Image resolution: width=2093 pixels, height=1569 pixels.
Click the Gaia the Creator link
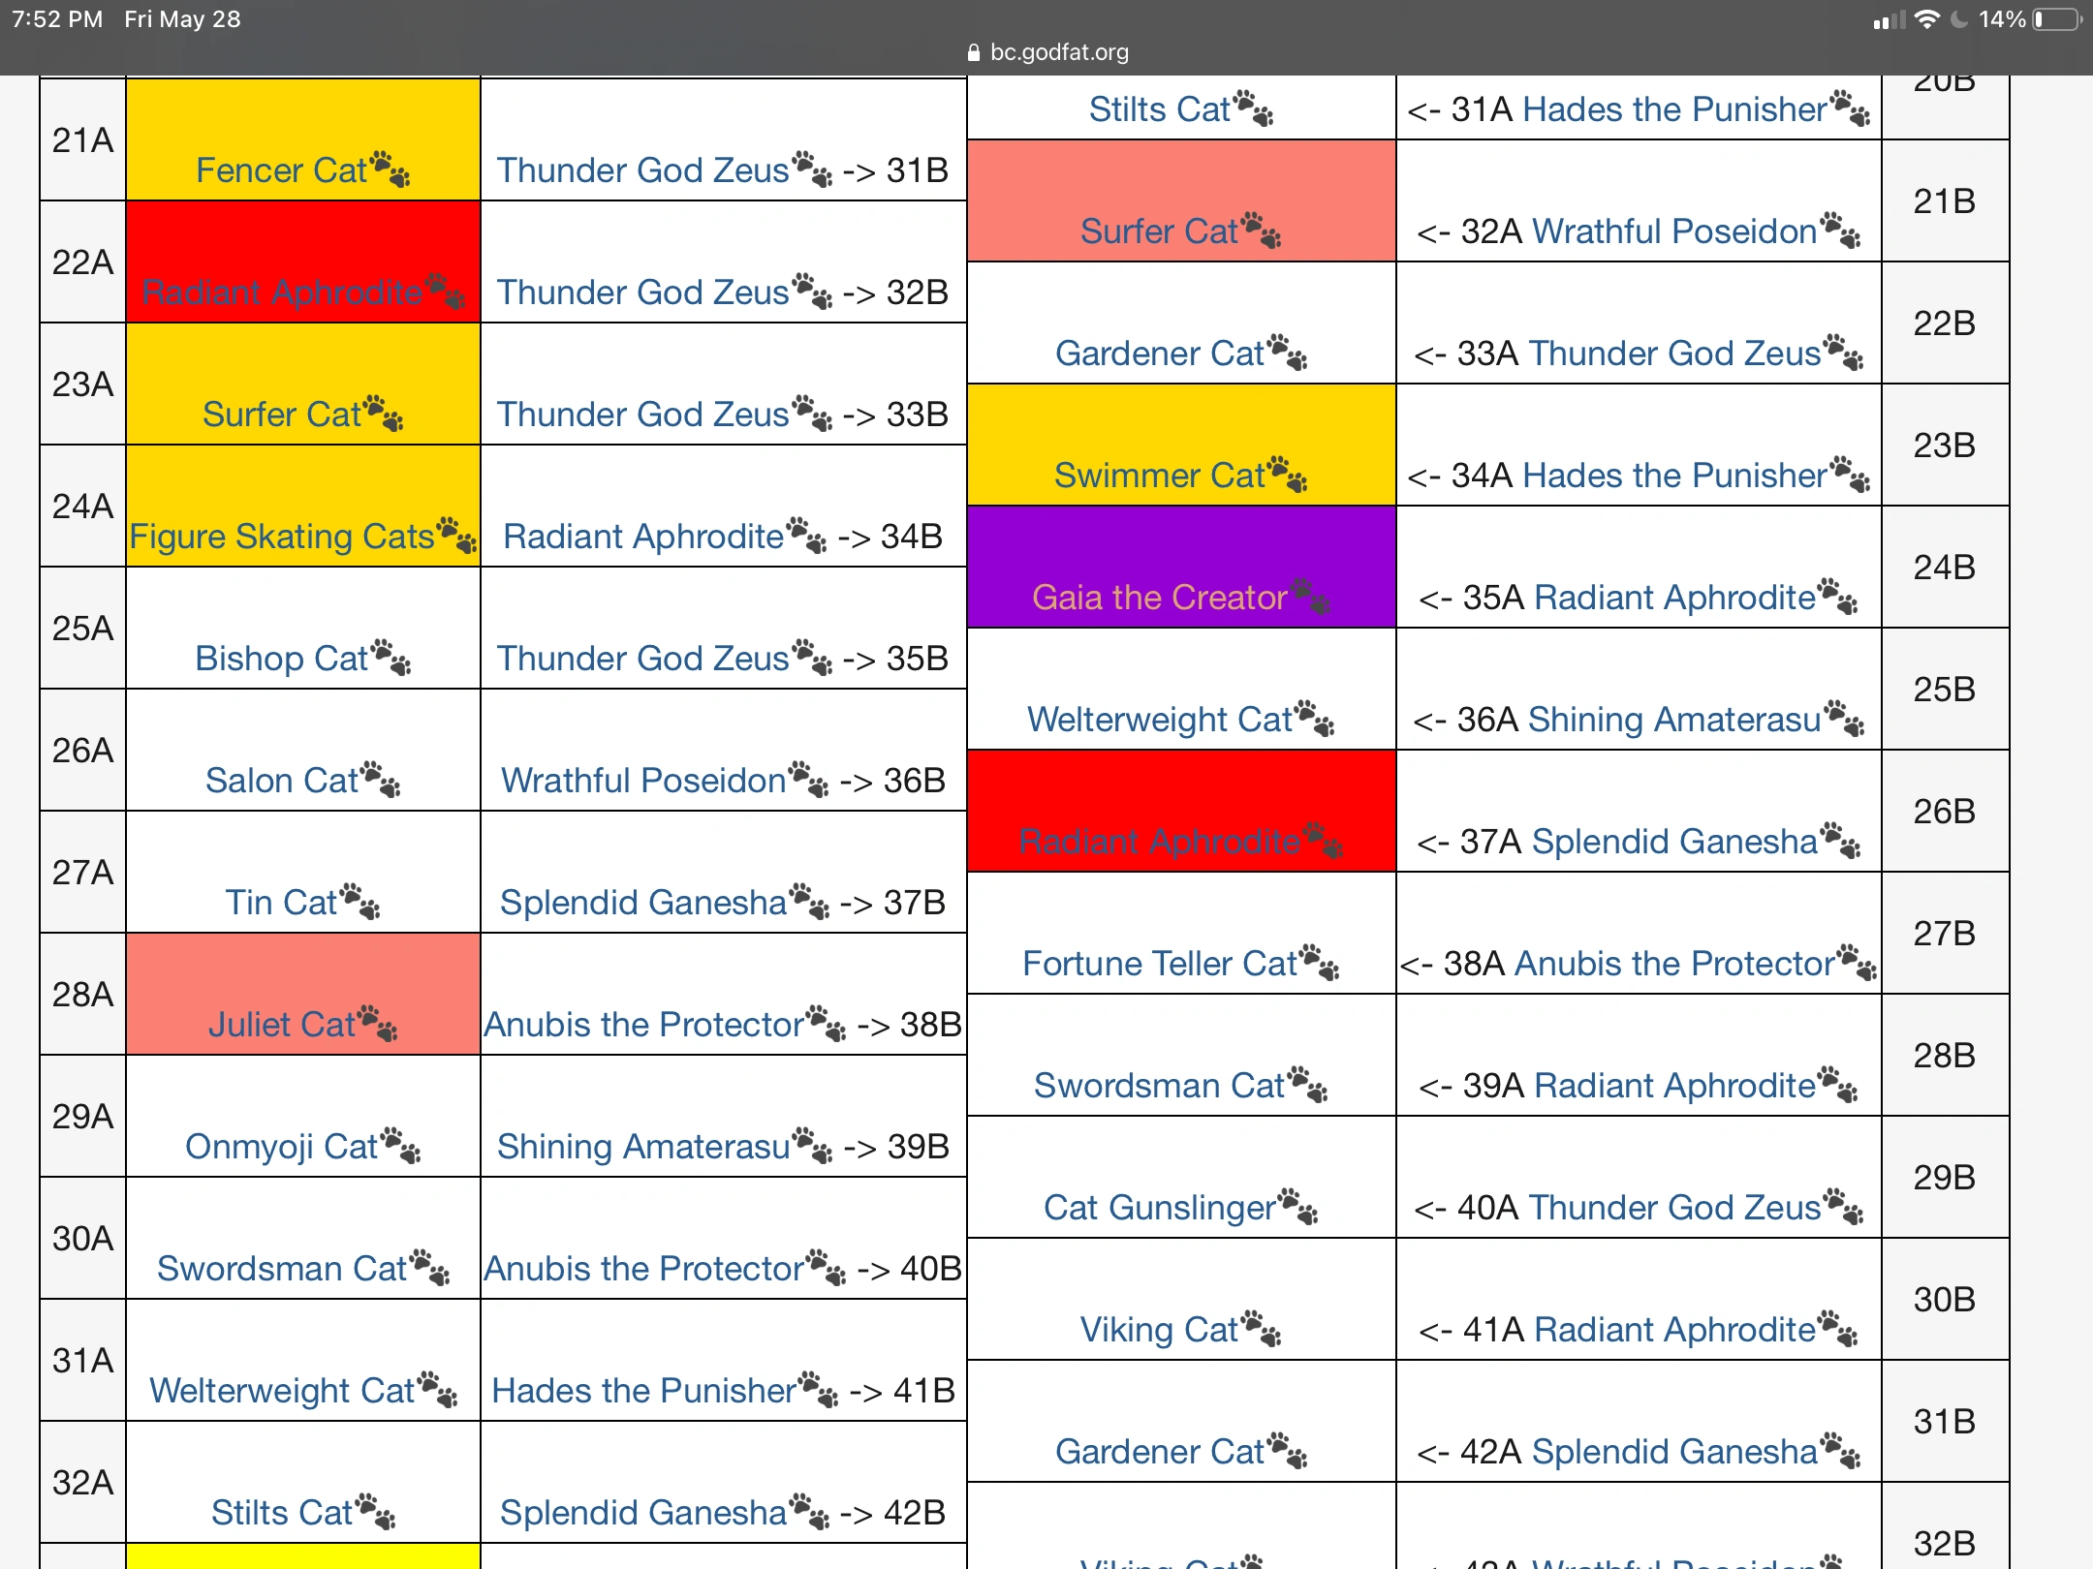1159,598
